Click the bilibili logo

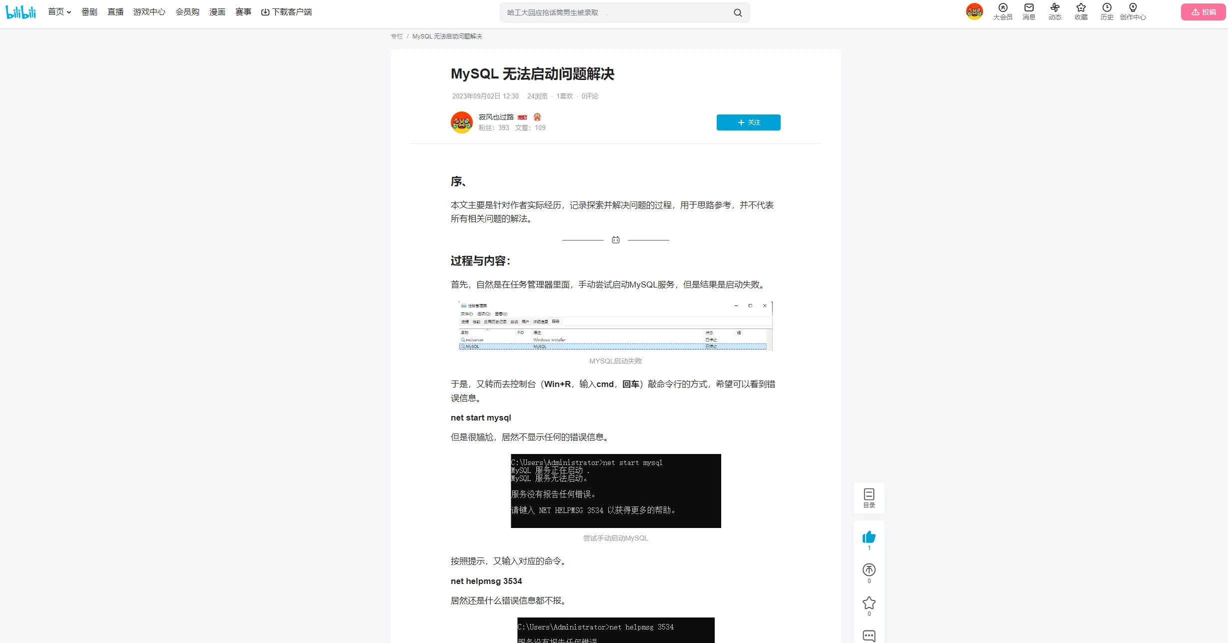click(21, 12)
